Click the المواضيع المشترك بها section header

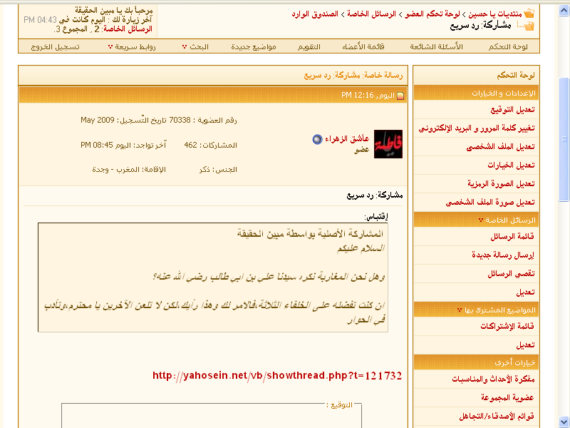pyautogui.click(x=476, y=310)
